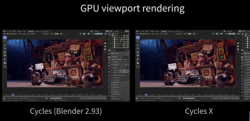Select the Measure tool in Cycles X window
This screenshot has width=250, height=121.
click(138, 63)
